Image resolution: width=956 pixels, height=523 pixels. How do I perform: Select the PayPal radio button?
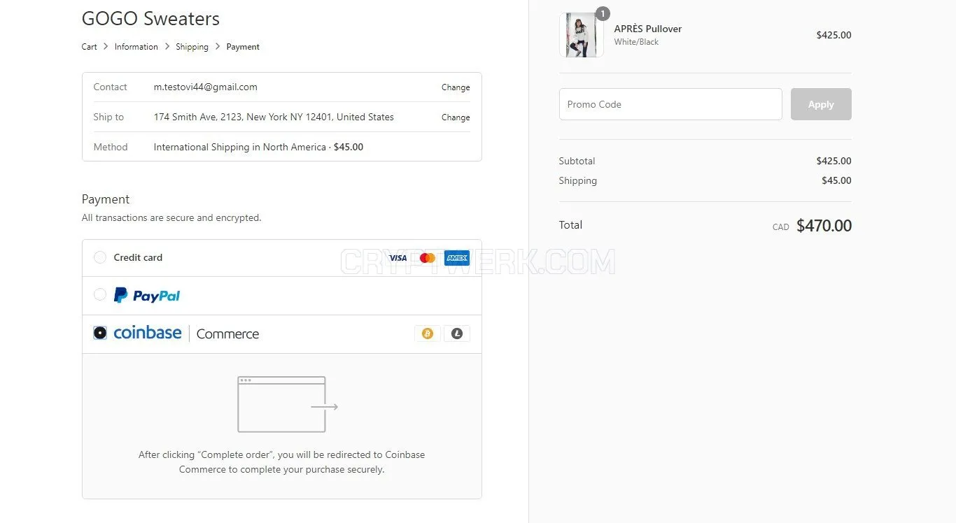tap(100, 295)
